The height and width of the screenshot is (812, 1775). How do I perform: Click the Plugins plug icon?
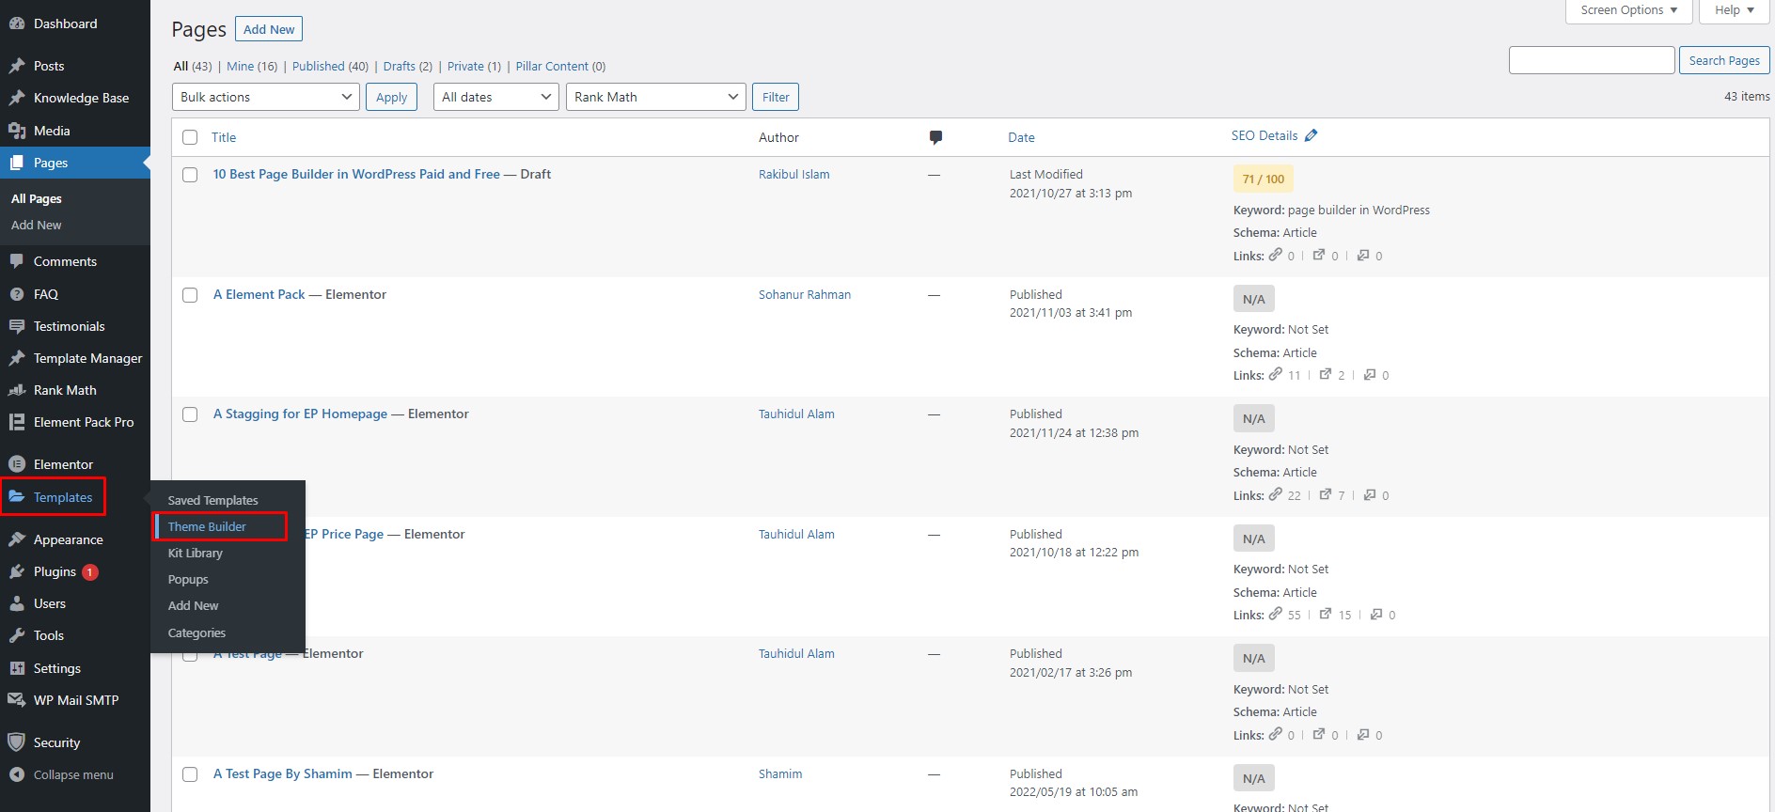click(x=16, y=571)
